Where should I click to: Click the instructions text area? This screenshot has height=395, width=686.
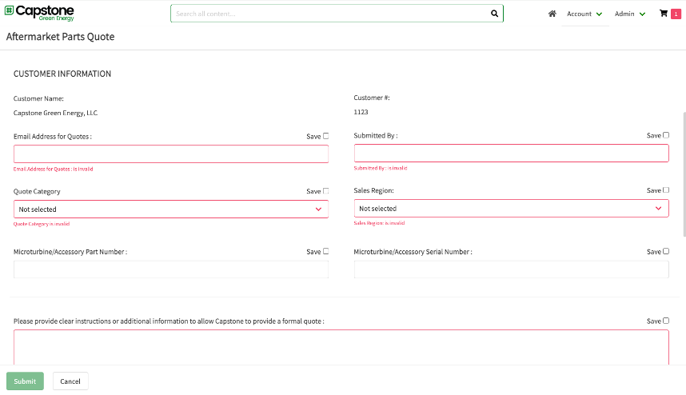[341, 347]
